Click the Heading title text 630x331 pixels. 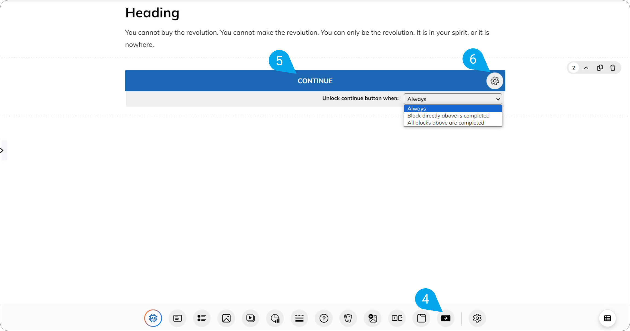click(152, 13)
